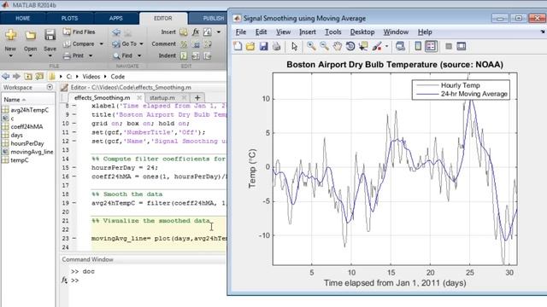Print Figure icon in figure toolbar

click(x=276, y=46)
